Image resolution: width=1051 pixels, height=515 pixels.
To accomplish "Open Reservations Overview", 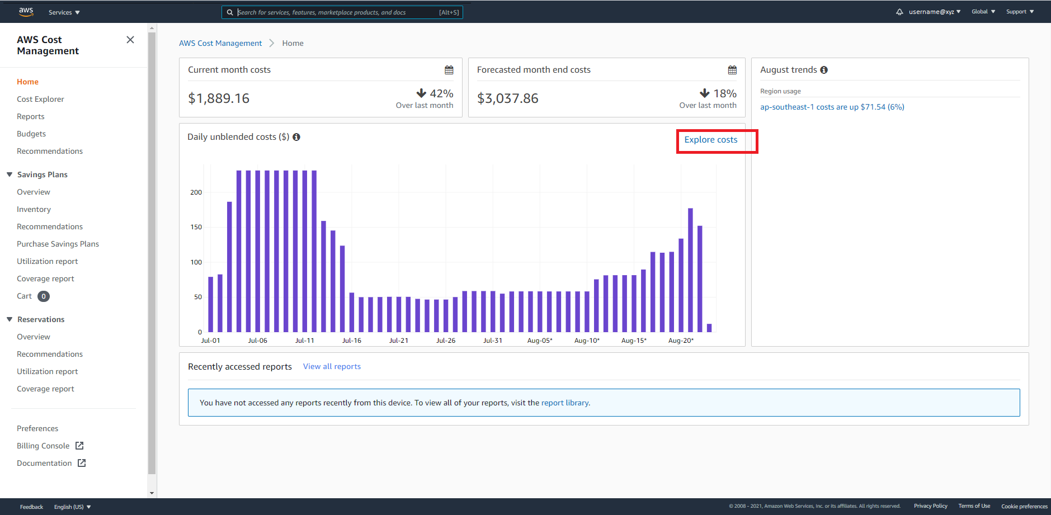I will point(34,337).
